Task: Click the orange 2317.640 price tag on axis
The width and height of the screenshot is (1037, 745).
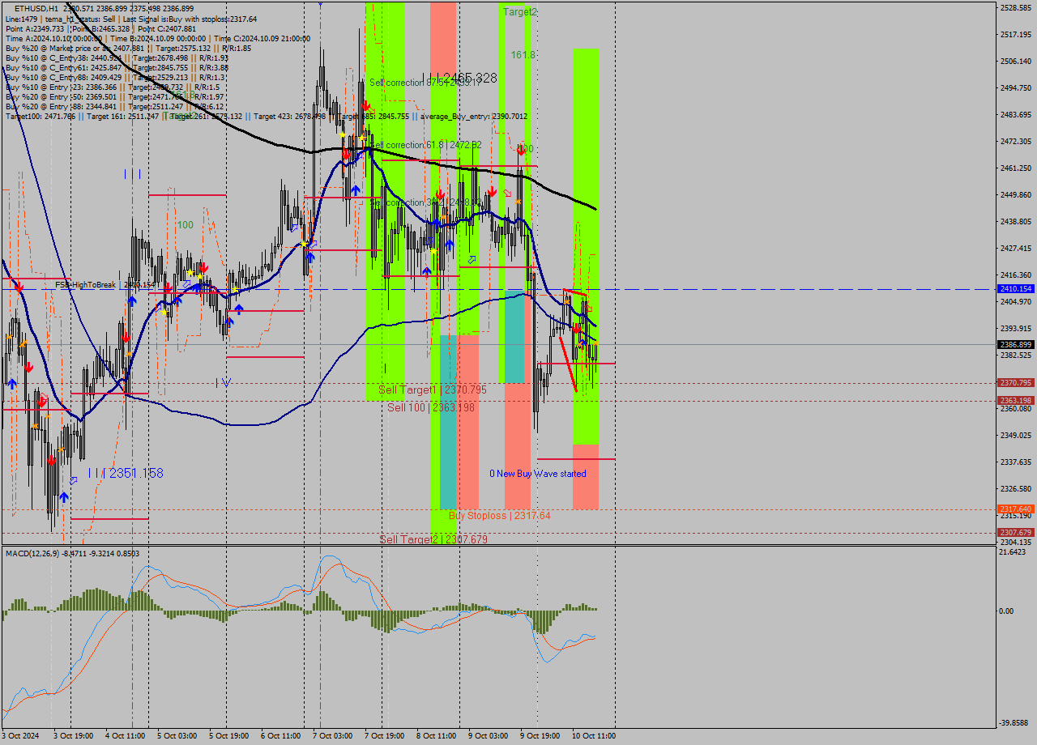Action: [1016, 509]
